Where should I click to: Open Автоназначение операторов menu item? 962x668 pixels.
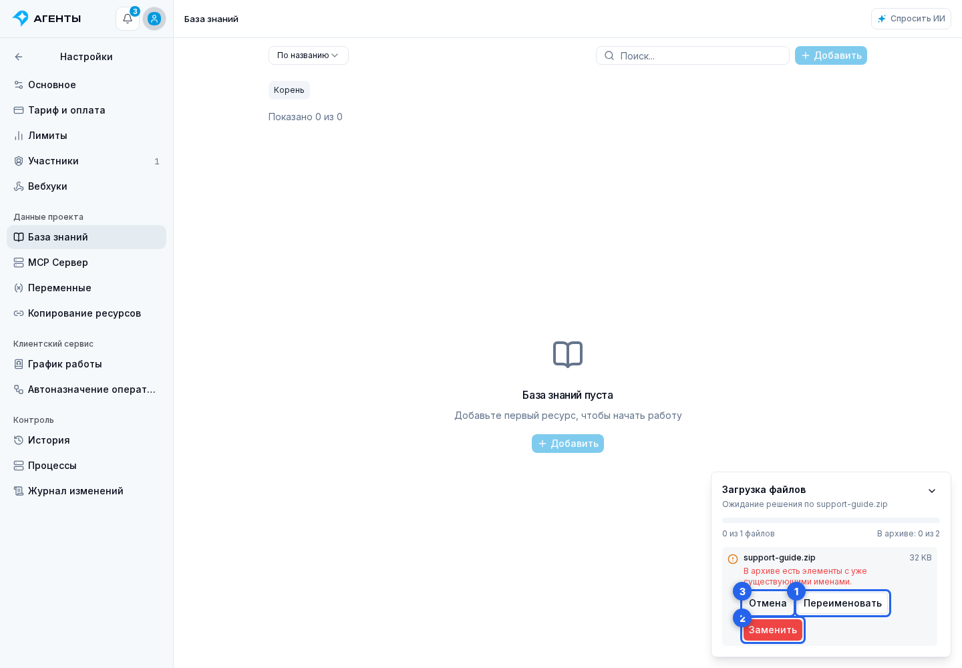coord(86,389)
